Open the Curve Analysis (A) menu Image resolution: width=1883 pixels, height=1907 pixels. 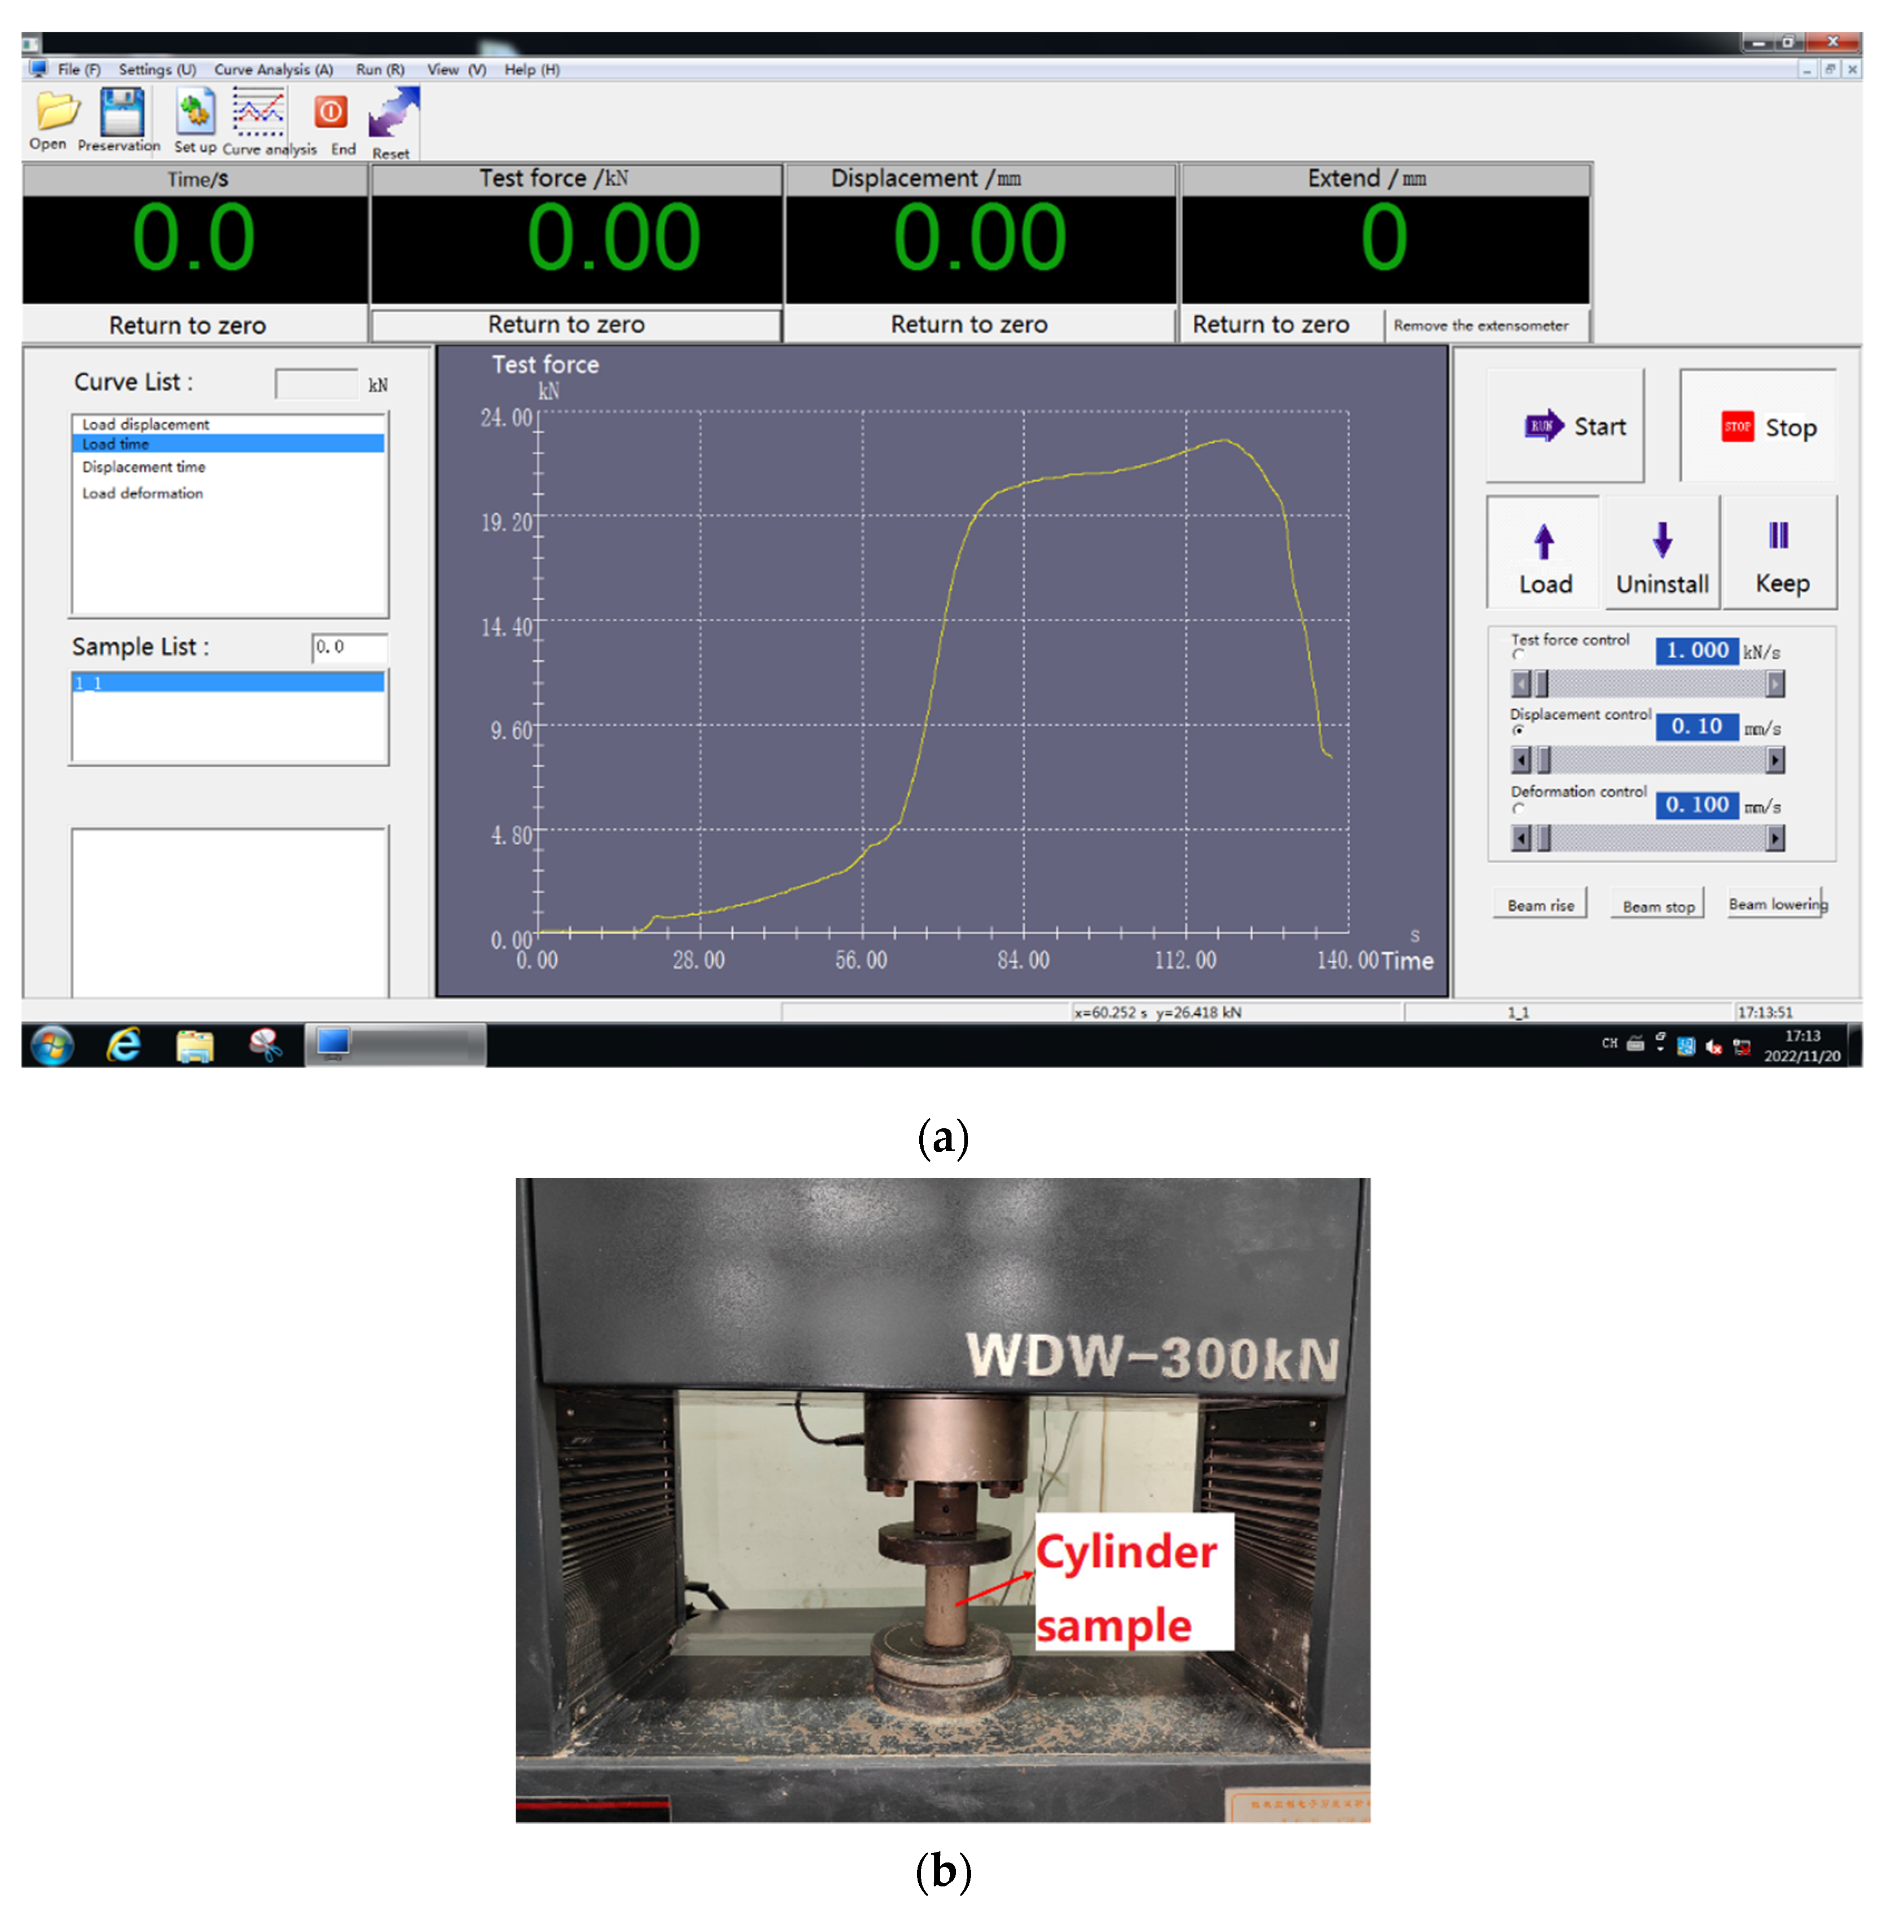point(273,69)
